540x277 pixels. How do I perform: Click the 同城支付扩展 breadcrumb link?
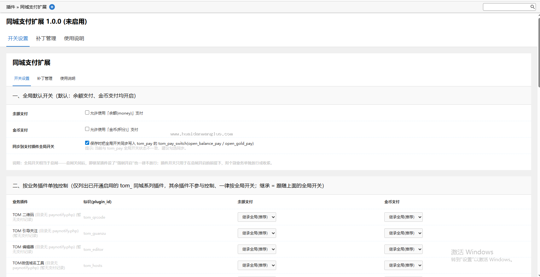pos(33,7)
